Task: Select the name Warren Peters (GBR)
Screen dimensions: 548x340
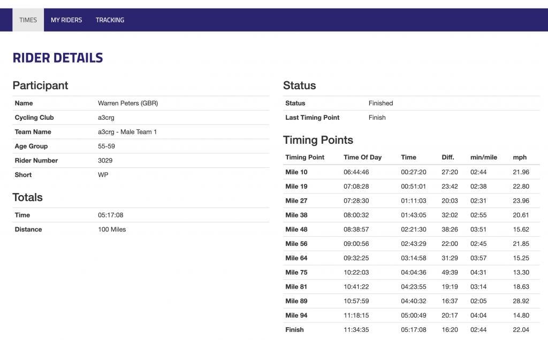Action: 128,103
